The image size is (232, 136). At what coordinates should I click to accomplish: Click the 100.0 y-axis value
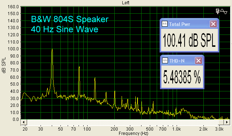click(x=13, y=49)
